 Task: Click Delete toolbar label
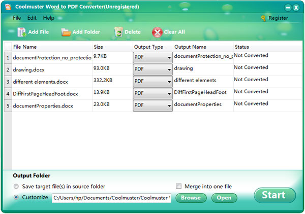point(133,32)
